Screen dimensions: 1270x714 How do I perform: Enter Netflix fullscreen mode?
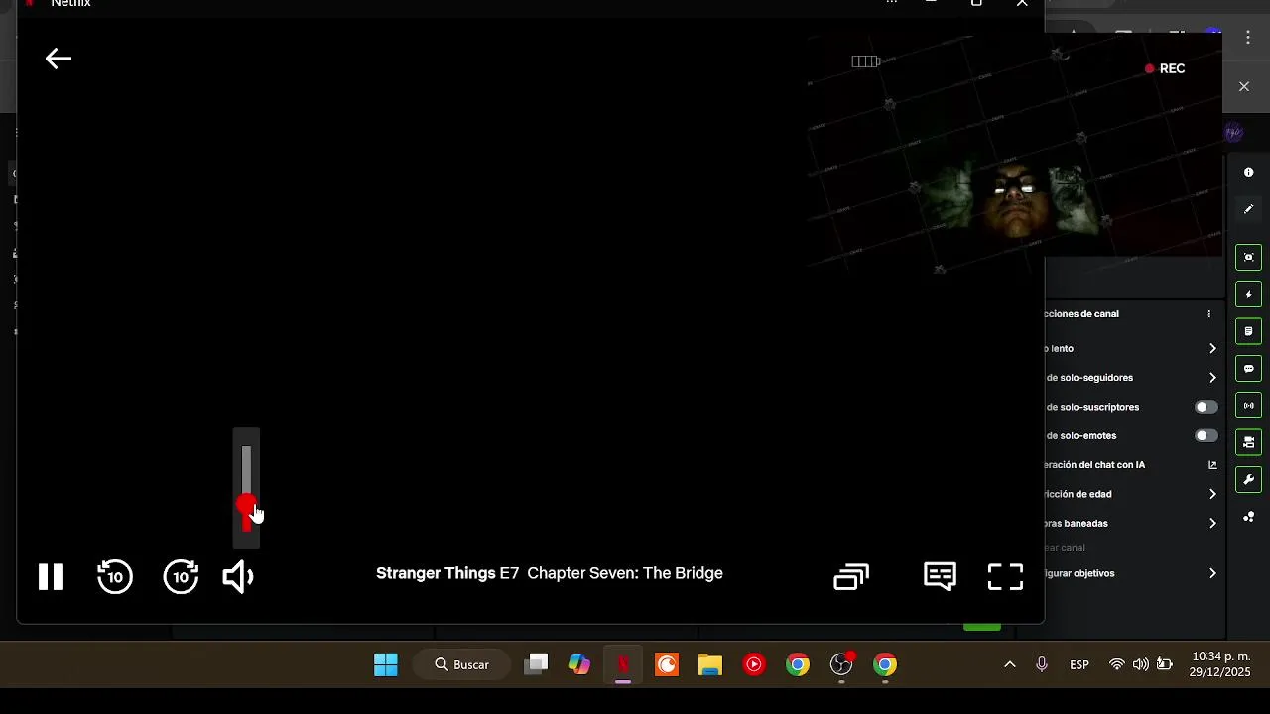coord(1005,577)
